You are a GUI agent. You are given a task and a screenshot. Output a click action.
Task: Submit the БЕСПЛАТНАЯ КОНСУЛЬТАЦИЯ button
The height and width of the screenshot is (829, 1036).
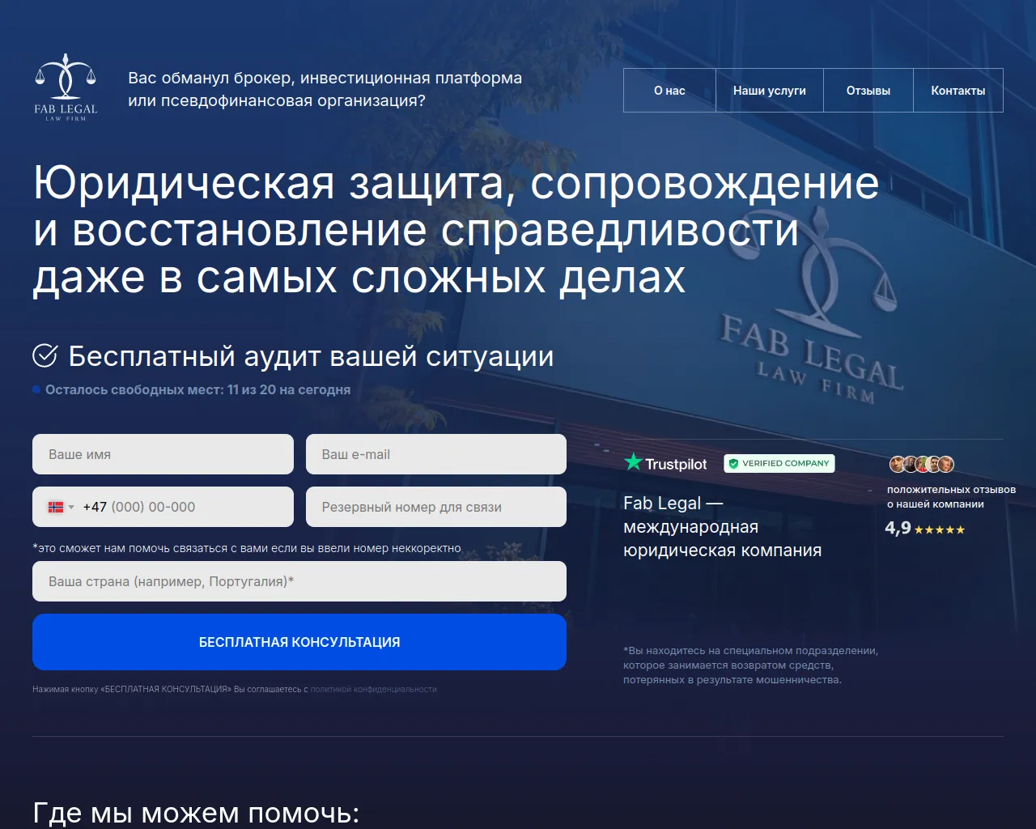pyautogui.click(x=299, y=642)
